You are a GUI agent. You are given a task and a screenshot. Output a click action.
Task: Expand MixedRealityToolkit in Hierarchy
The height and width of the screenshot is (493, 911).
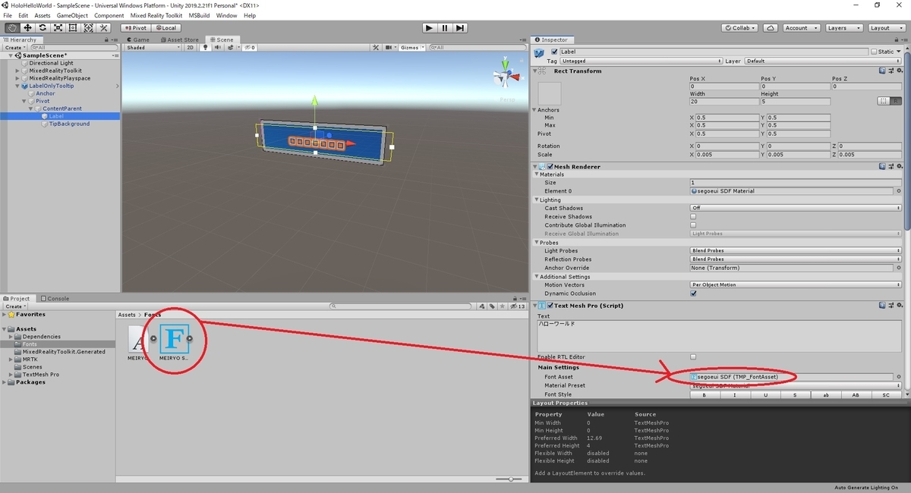(17, 71)
